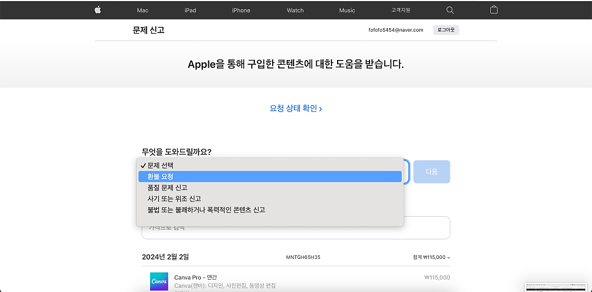The width and height of the screenshot is (592, 292).
Task: Click the fofofo5454@naver.com account email
Action: pos(396,30)
